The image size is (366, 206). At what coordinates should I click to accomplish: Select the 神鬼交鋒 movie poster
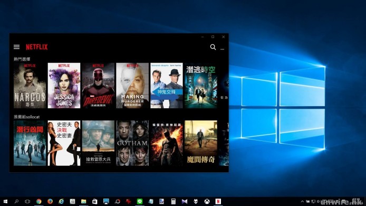click(167, 86)
